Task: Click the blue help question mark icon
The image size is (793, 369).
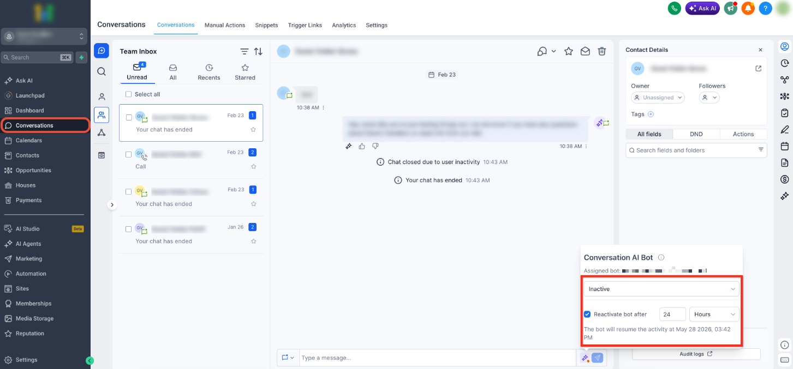Action: [x=766, y=8]
